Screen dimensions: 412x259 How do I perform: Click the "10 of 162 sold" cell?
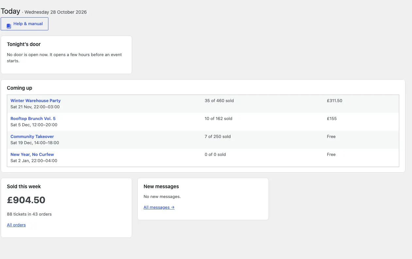click(x=218, y=119)
